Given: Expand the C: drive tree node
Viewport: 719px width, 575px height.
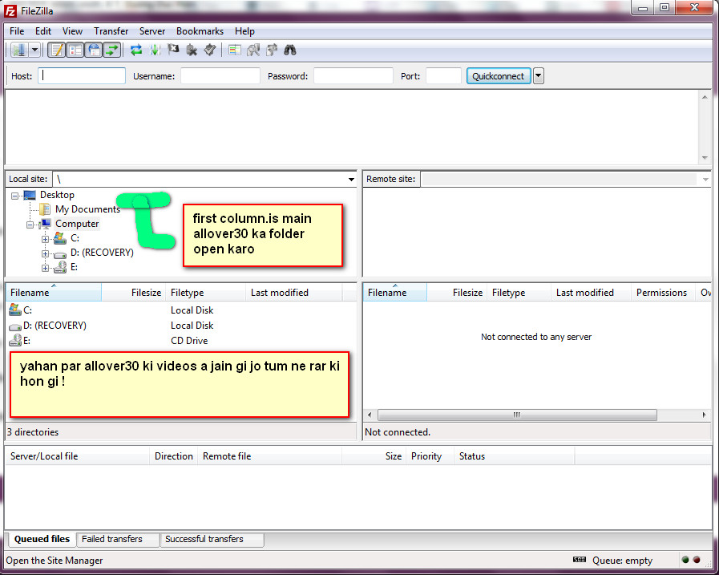Looking at the screenshot, I should 45,239.
